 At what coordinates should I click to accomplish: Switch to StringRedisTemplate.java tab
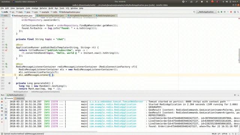(81, 16)
